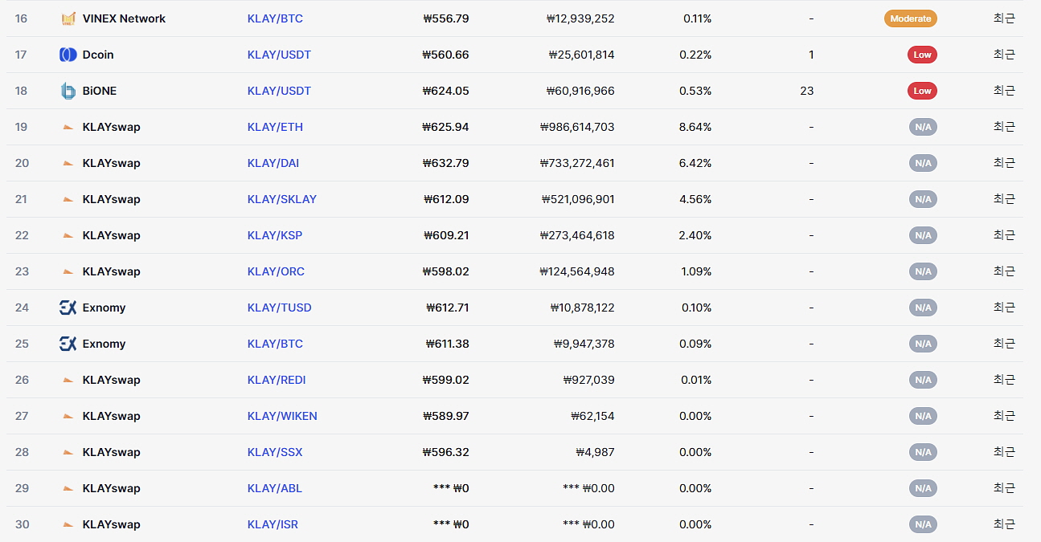This screenshot has width=1041, height=542.
Task: Click KLAYswap icon in row 19
Action: (68, 127)
